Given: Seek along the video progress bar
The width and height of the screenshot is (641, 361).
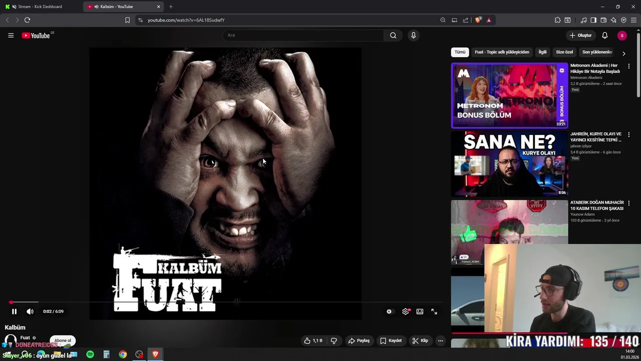Looking at the screenshot, I should [x=226, y=302].
